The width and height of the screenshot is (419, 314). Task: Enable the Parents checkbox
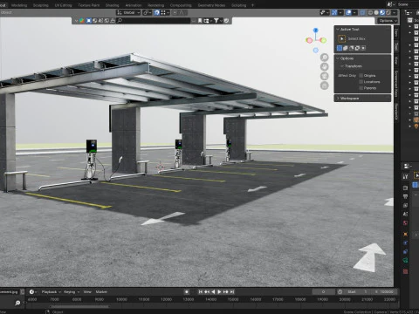(x=361, y=88)
